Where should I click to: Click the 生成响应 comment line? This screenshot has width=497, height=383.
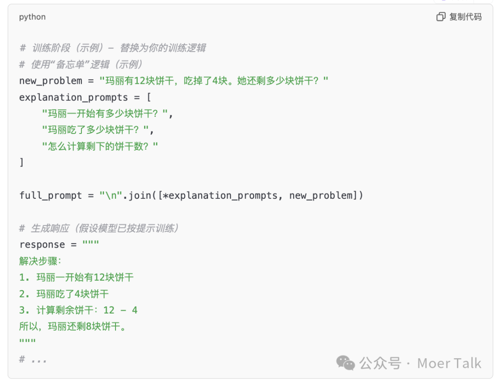pyautogui.click(x=99, y=228)
